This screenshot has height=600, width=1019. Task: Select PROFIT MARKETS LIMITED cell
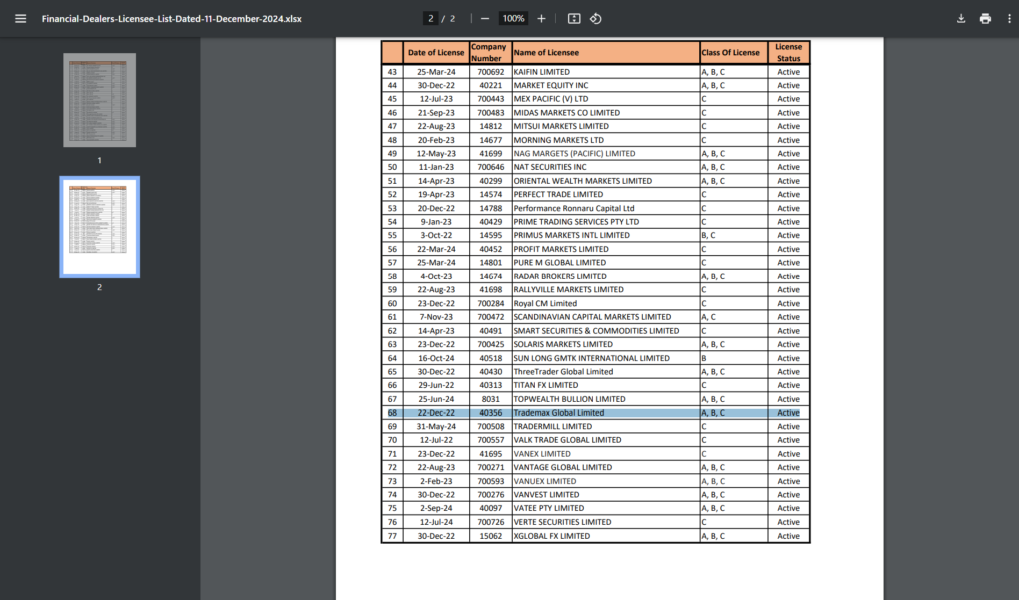coord(606,249)
